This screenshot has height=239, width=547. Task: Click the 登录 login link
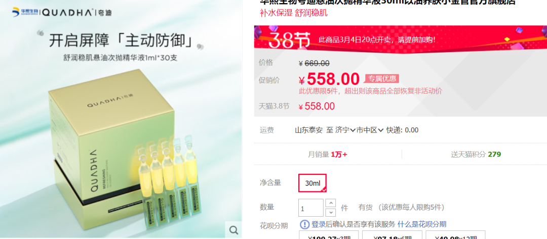[x=319, y=224]
